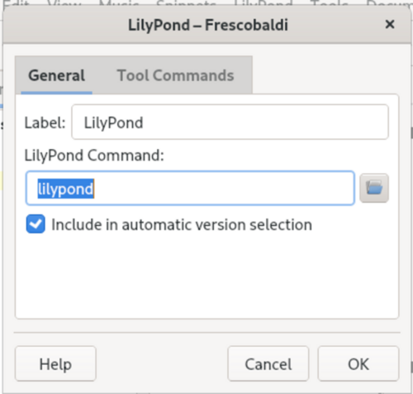Click the Help button
Viewport: 413px width, 394px height.
click(x=55, y=363)
